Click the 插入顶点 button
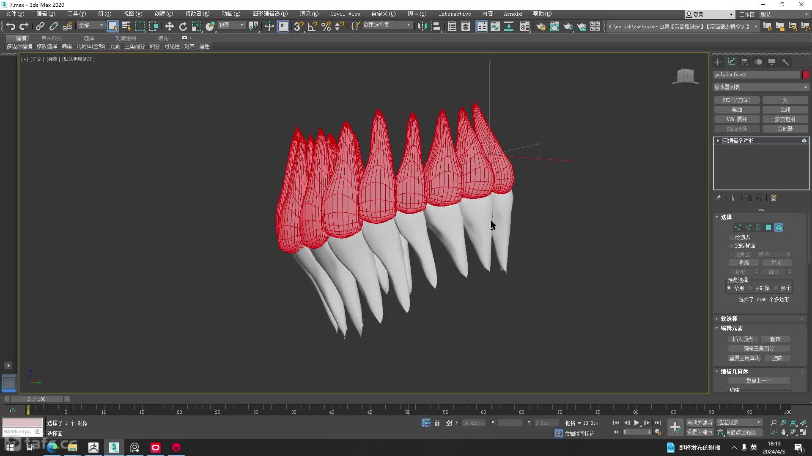The width and height of the screenshot is (812, 456). click(743, 339)
